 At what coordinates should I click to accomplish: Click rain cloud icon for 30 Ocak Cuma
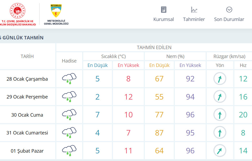tap(69, 115)
